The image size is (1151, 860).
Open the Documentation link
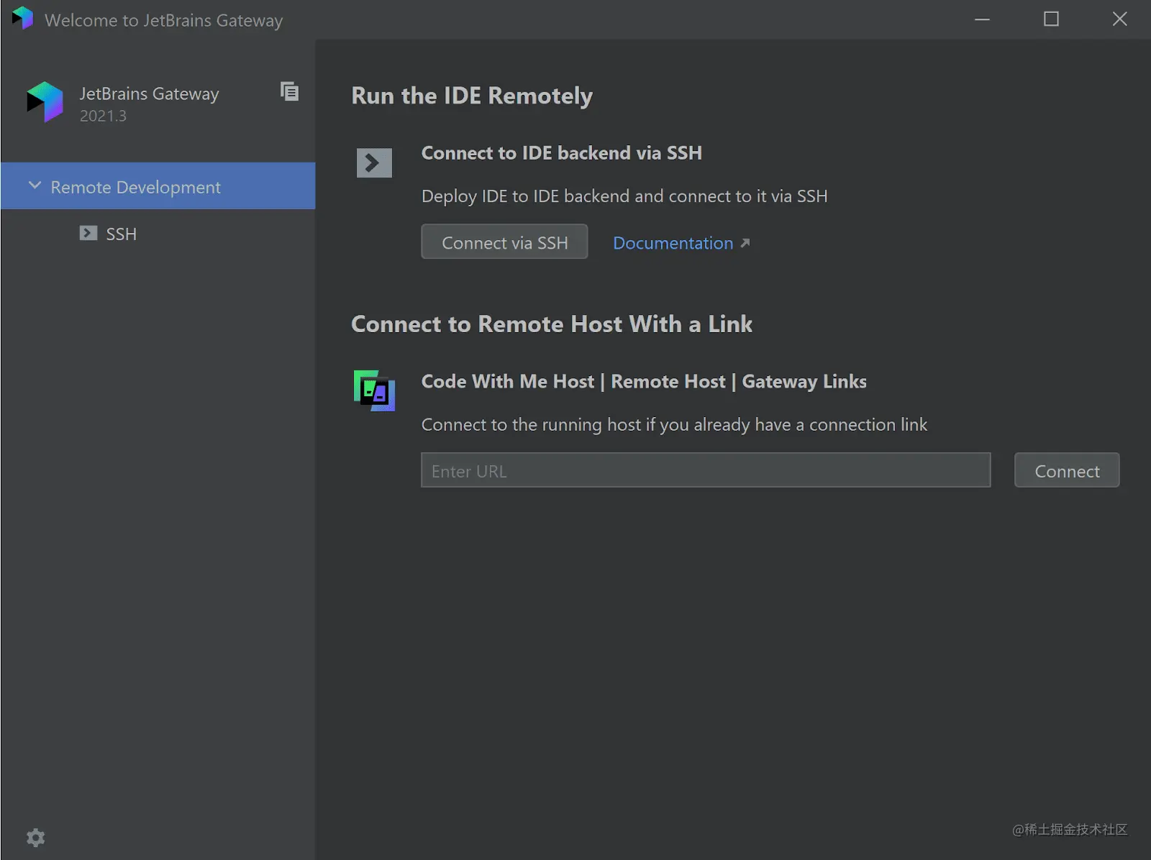pos(673,243)
